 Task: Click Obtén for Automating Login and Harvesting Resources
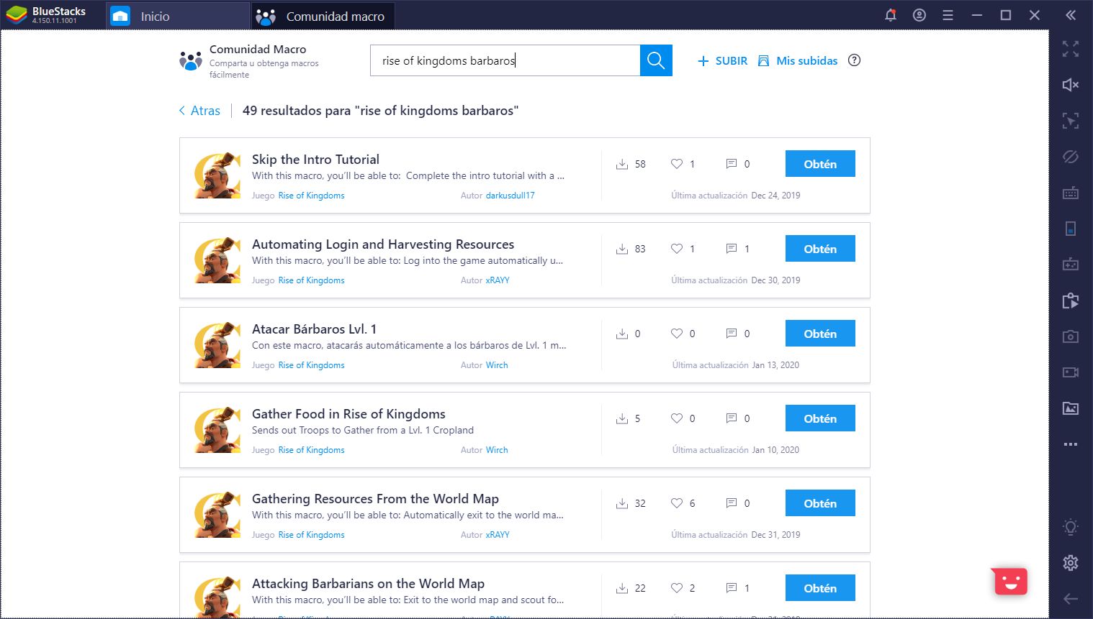820,249
